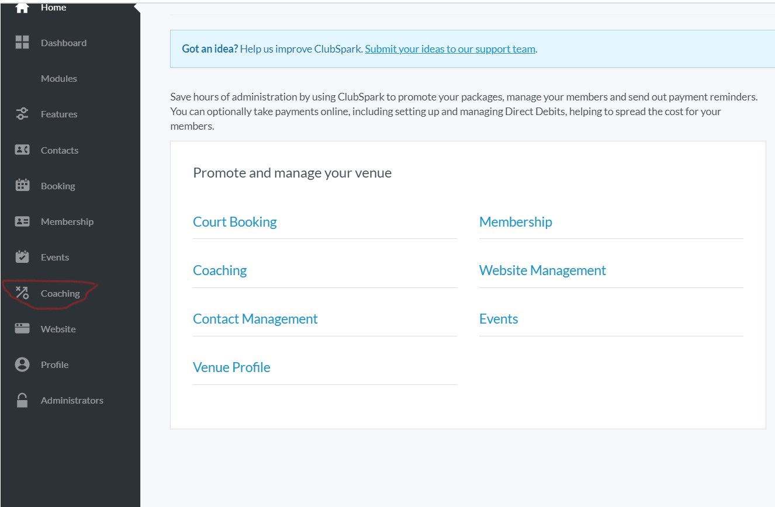
Task: Click the Home house icon in sidebar
Action: click(22, 8)
